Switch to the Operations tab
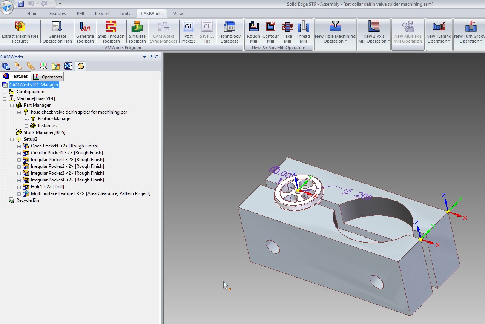 coord(48,77)
